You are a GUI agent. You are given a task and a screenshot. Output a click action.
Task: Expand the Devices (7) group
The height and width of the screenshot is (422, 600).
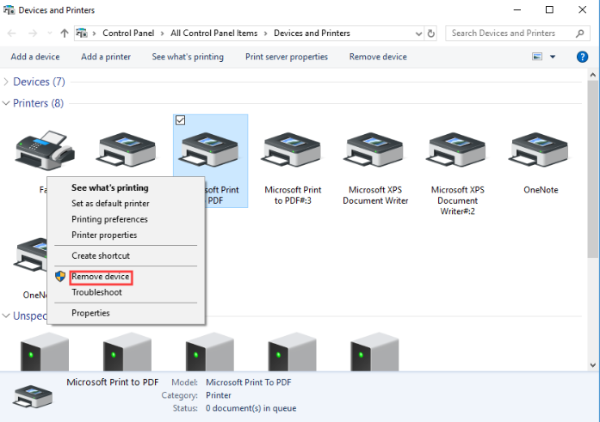[7, 82]
